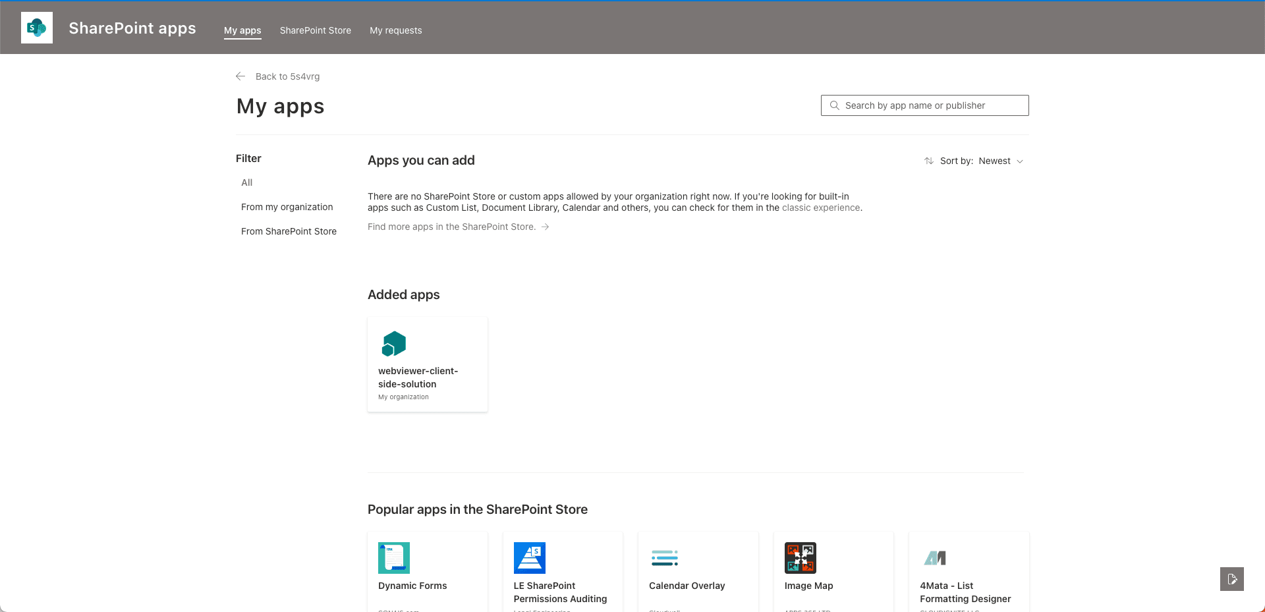
Task: Click the LE SharePoint Permissions Auditing icon
Action: pyautogui.click(x=529, y=558)
